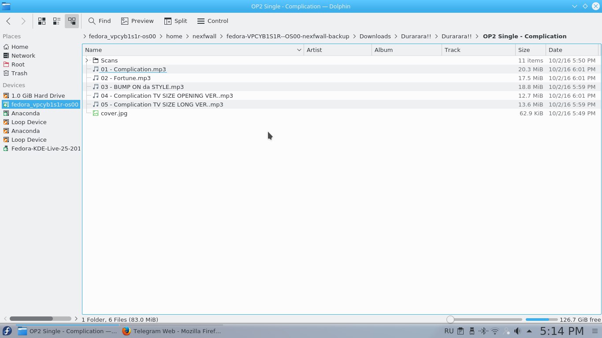Screen dimensions: 602x338
Task: Click audio icon of 03 - BUMP ON da STYLE.mp3
Action: coord(96,87)
